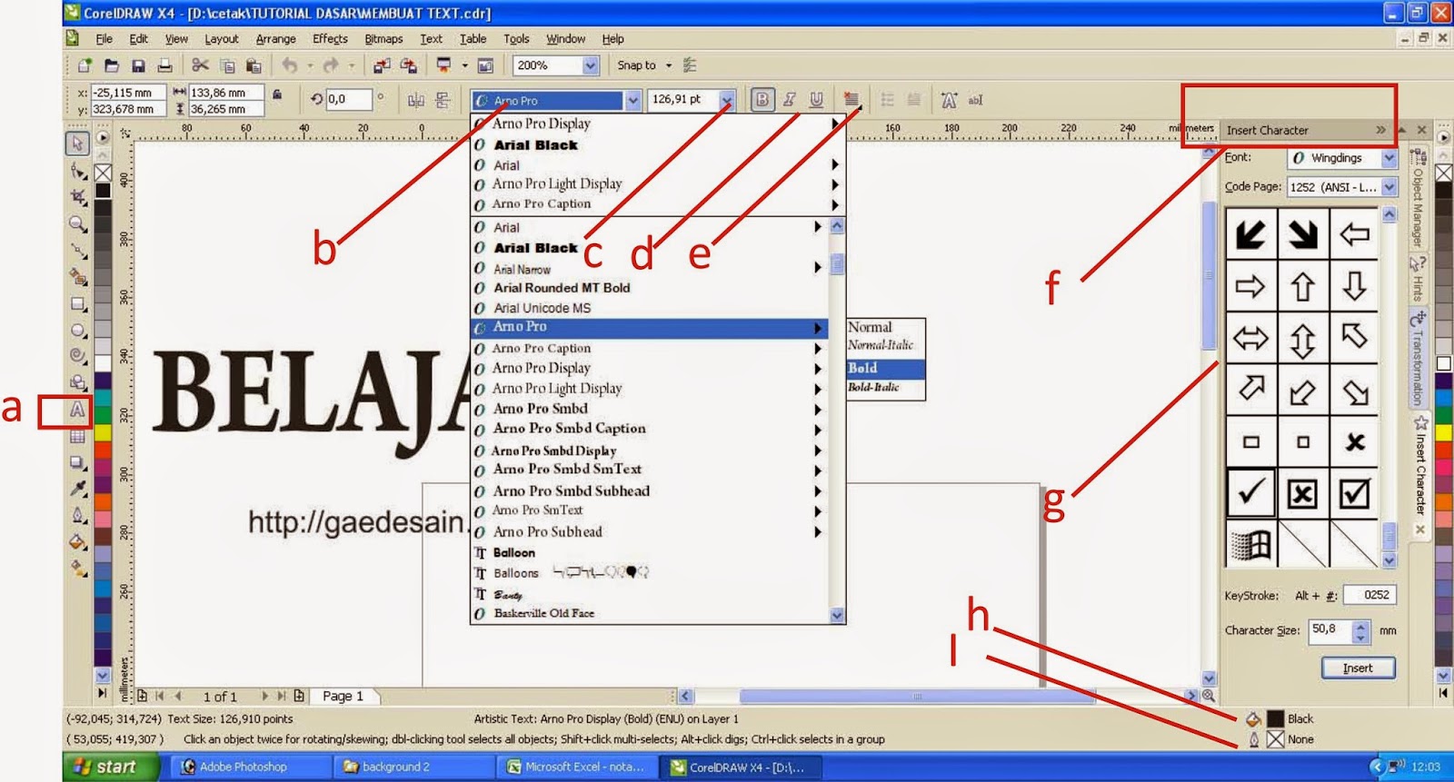Click the Save icon
Image resolution: width=1454 pixels, height=782 pixels.
pos(138,65)
